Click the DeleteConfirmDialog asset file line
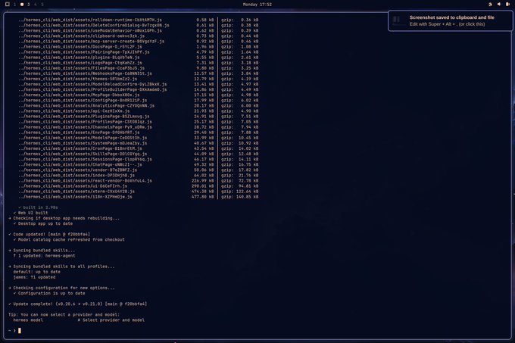The width and height of the screenshot is (515, 343). point(94,25)
